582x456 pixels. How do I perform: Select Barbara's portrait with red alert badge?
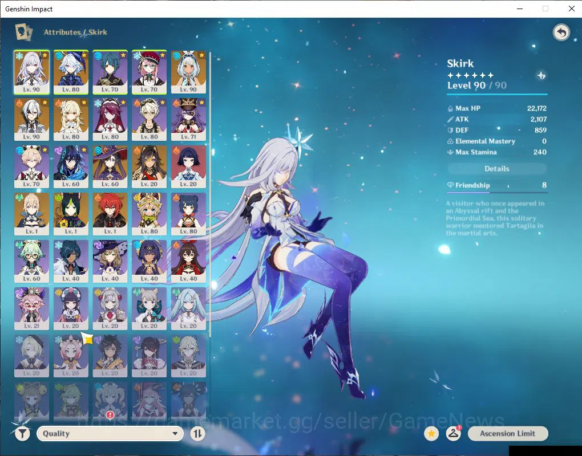pos(110,401)
